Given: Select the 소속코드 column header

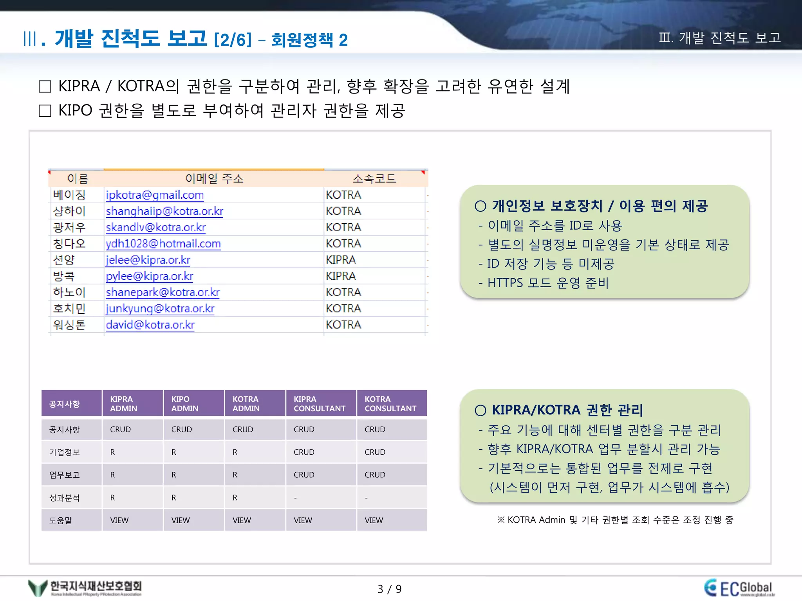Looking at the screenshot, I should [374, 179].
